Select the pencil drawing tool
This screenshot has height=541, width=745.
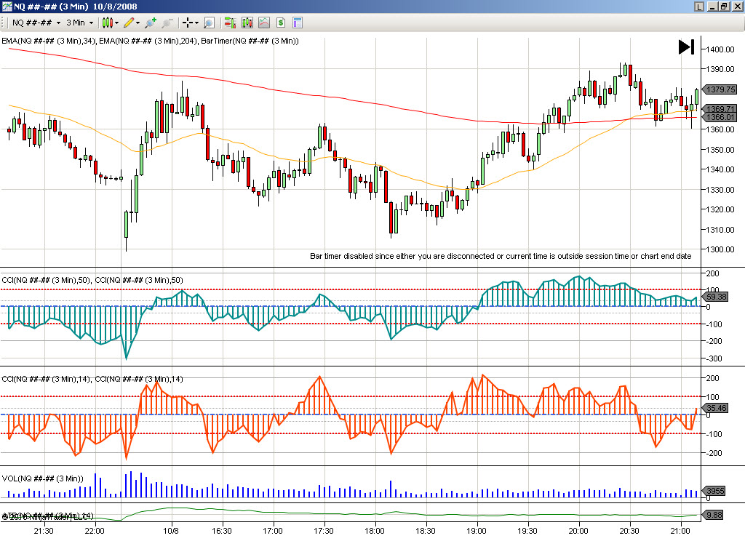click(x=129, y=23)
